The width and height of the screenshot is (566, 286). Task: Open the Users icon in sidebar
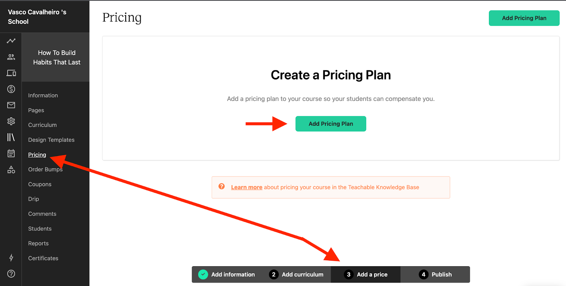click(11, 57)
